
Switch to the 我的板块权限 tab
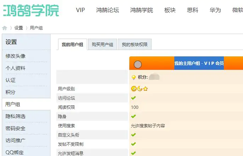pyautogui.click(x=135, y=45)
